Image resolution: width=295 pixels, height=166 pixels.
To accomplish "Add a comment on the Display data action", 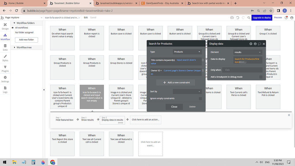I will tap(260, 44).
